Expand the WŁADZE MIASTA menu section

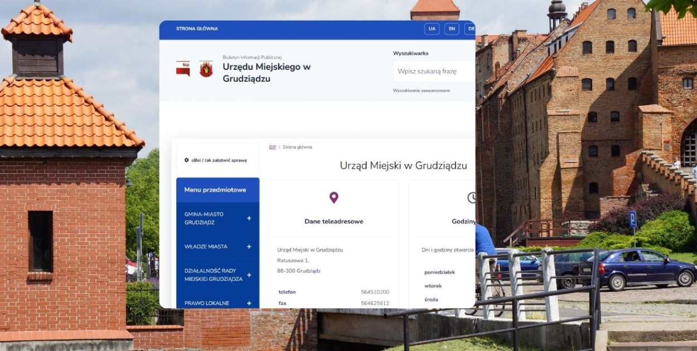(249, 246)
